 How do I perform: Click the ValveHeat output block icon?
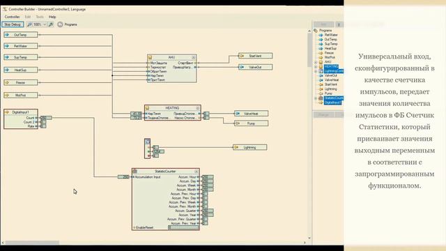click(238, 114)
